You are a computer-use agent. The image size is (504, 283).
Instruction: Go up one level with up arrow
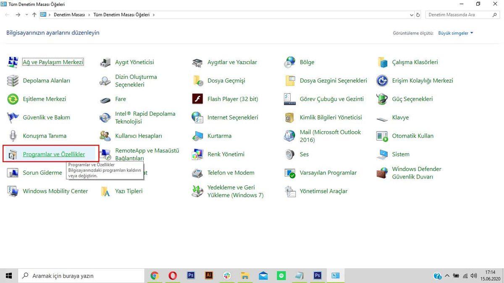34,15
